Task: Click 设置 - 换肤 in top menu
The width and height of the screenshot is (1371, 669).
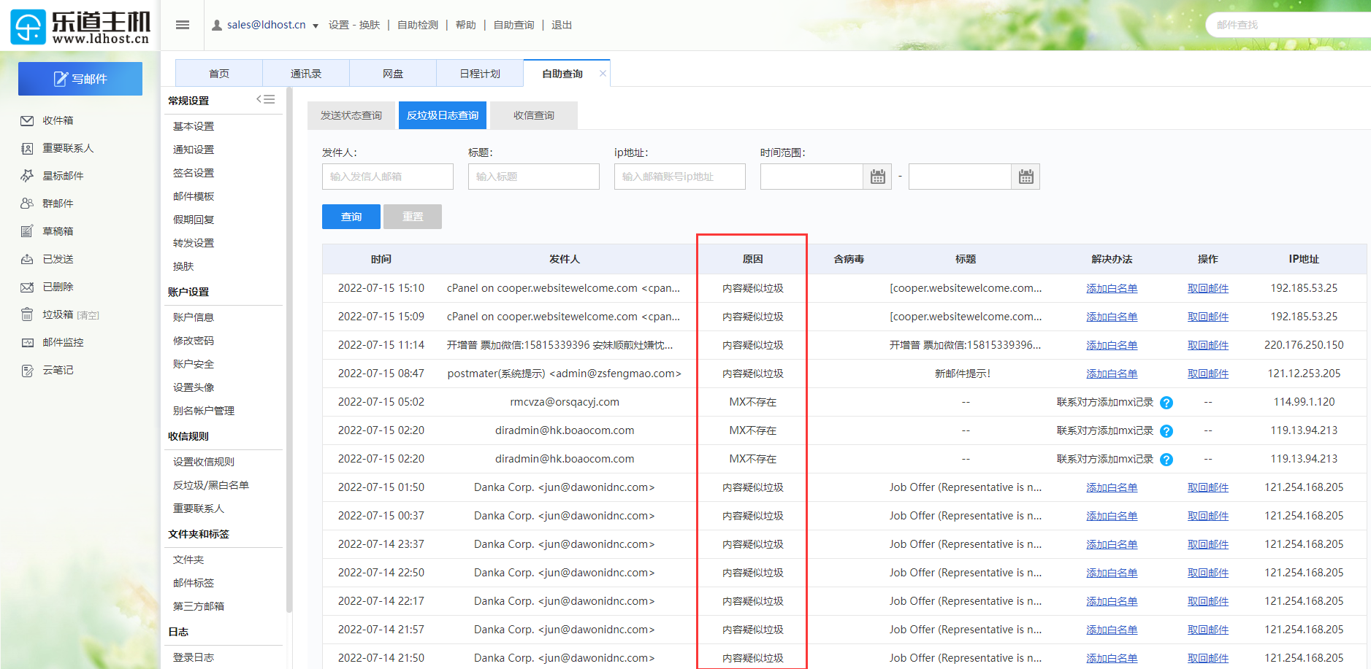Action: tap(354, 25)
